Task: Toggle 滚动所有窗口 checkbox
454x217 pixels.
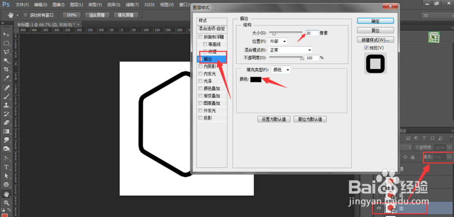Action: (25, 15)
